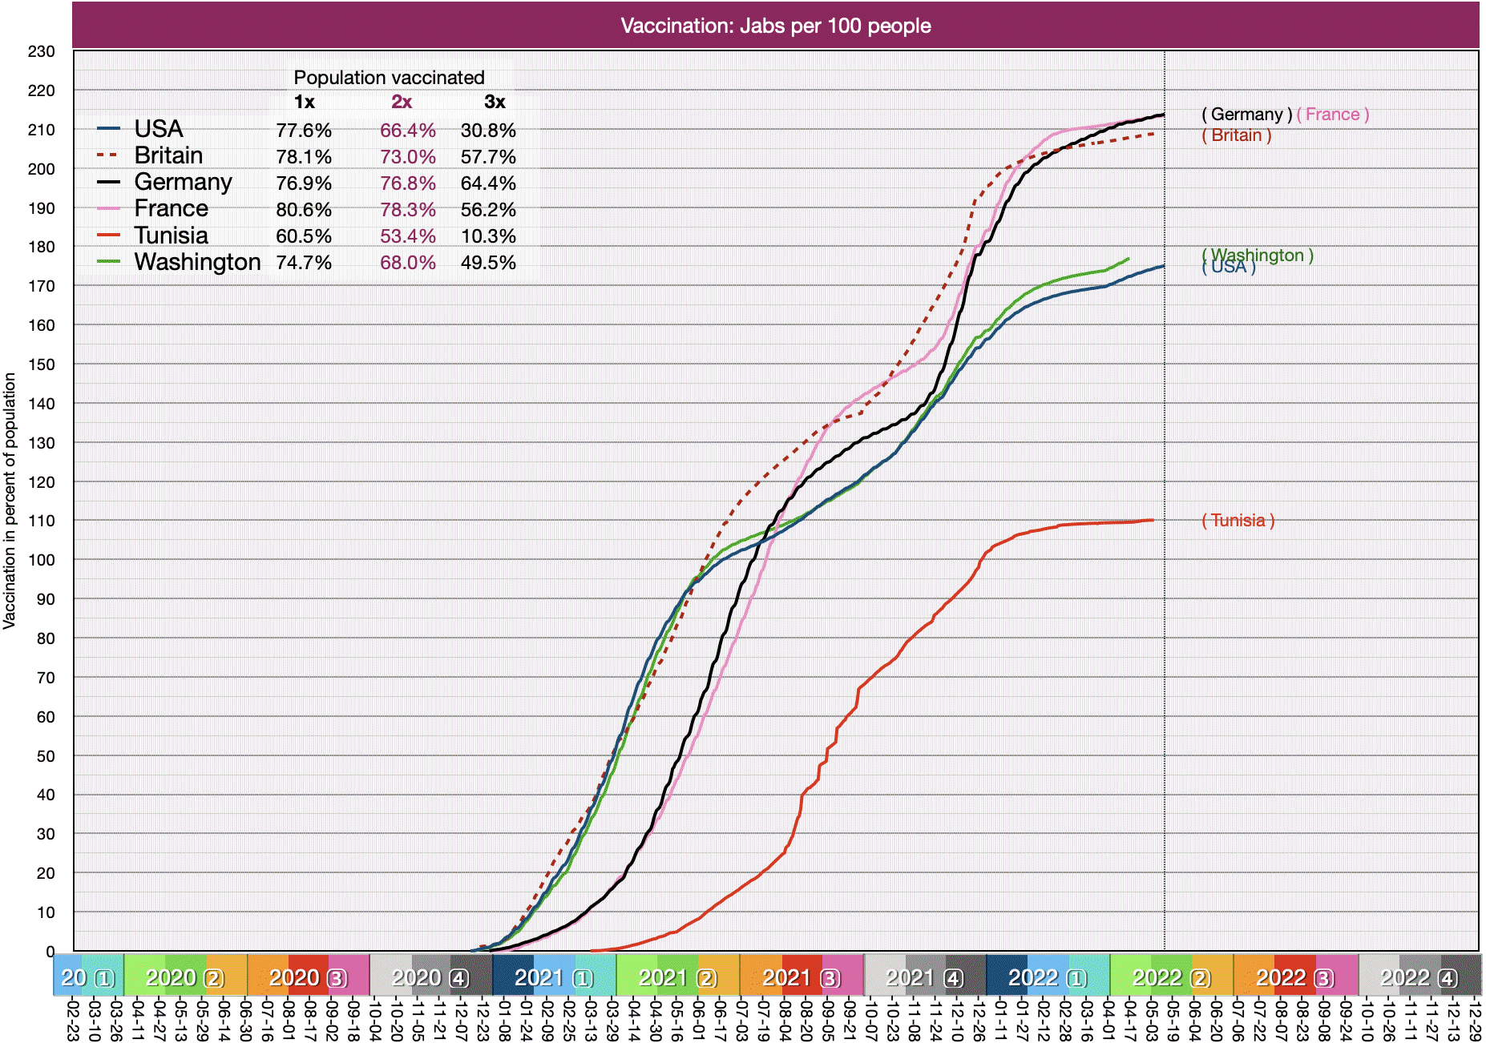
Task: Click the chart title Vaccination: Jabs per 100 people
Action: pyautogui.click(x=775, y=26)
